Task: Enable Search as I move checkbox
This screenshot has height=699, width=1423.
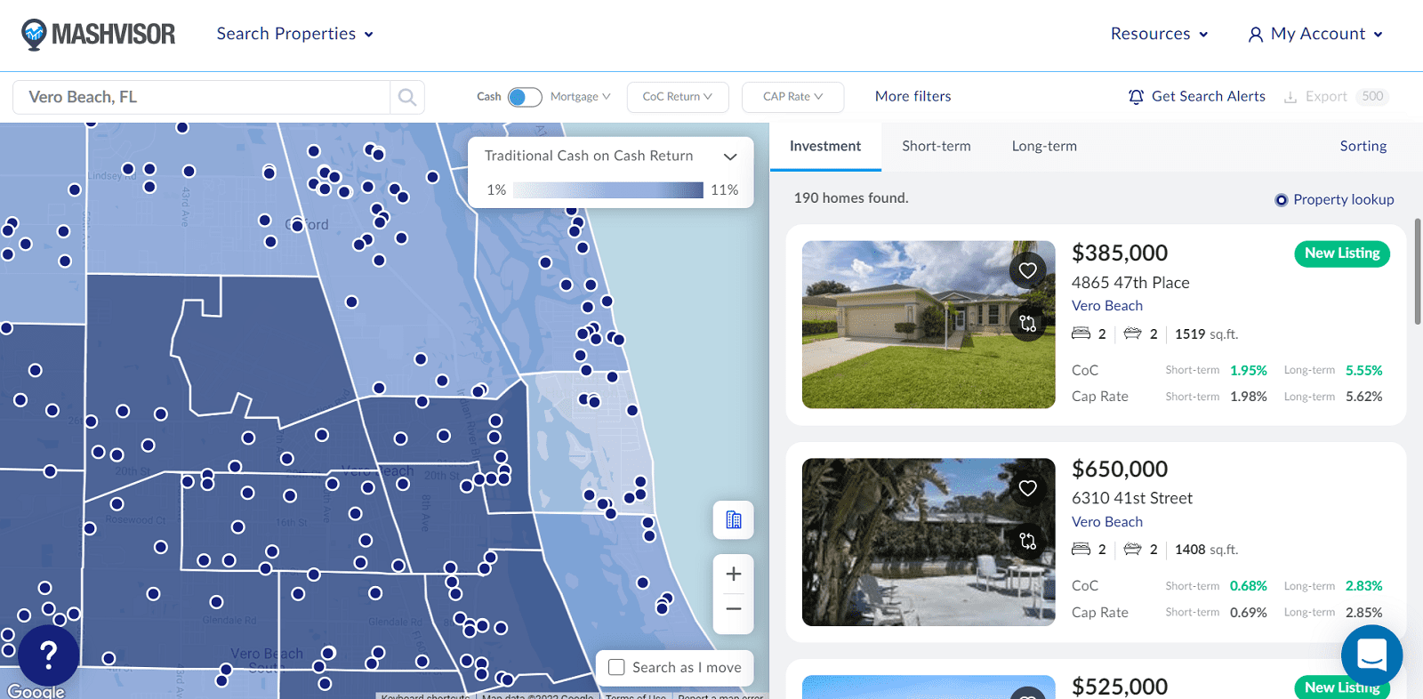Action: (x=616, y=667)
